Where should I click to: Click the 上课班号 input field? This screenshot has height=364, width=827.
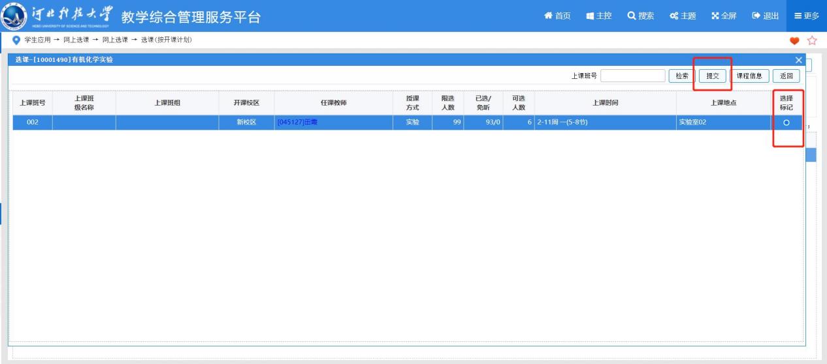(632, 76)
